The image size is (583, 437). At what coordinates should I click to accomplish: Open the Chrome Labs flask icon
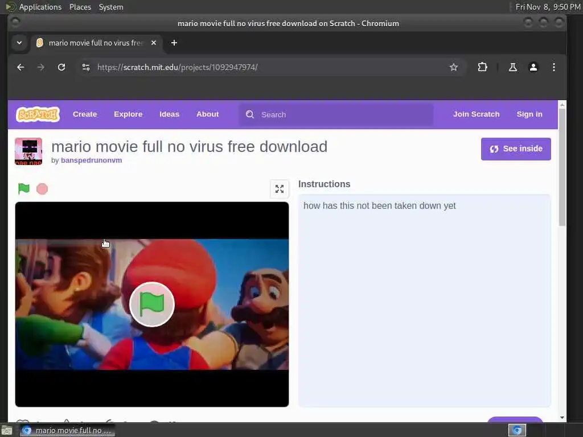[x=513, y=67]
